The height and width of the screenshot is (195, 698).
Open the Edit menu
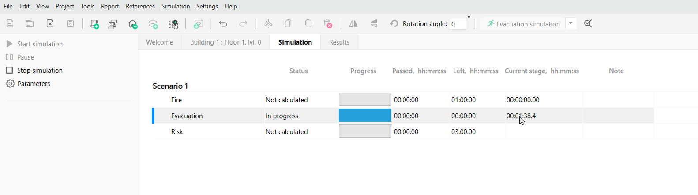pos(25,6)
